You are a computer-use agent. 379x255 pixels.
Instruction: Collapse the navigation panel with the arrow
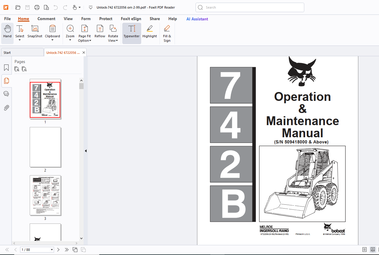(x=86, y=151)
